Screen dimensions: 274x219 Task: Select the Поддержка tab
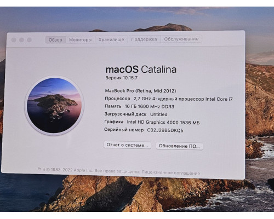click(x=144, y=39)
